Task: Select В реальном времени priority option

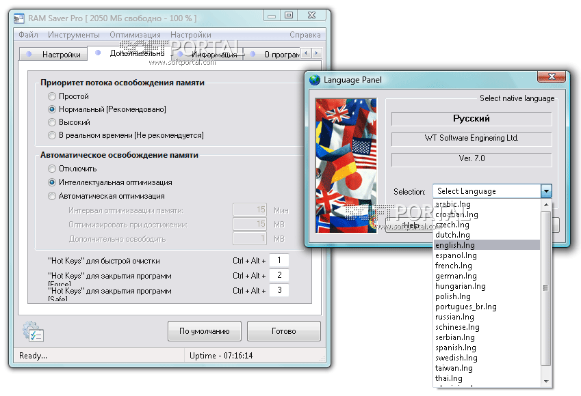Action: [x=52, y=135]
